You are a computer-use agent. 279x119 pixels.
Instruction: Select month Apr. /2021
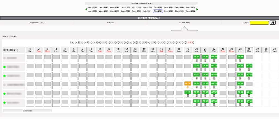93,11
